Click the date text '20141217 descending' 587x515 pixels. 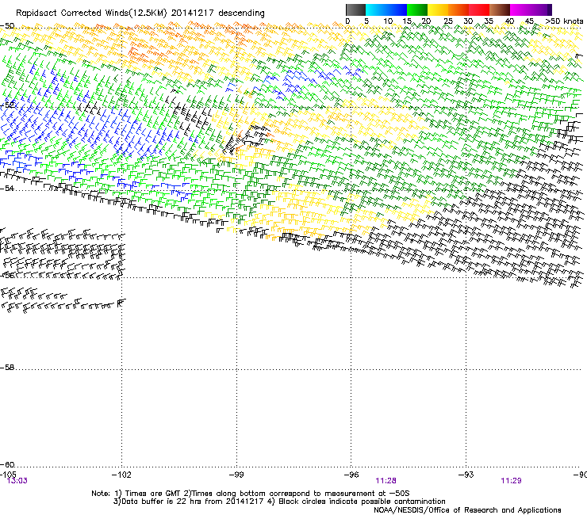tap(218, 13)
